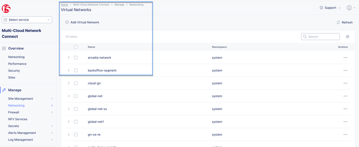The height and width of the screenshot is (147, 359).
Task: Toggle the select-all header checkbox
Action: click(76, 47)
